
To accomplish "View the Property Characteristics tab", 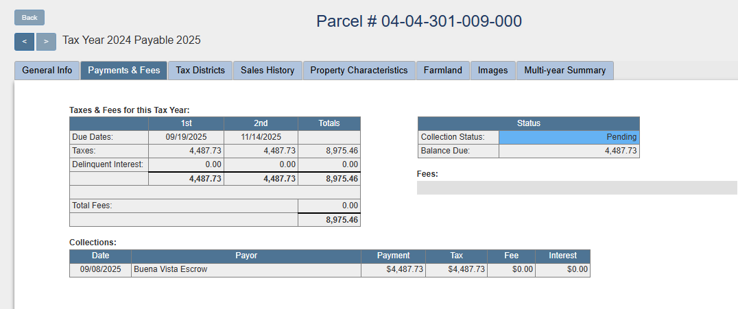I will pyautogui.click(x=359, y=71).
